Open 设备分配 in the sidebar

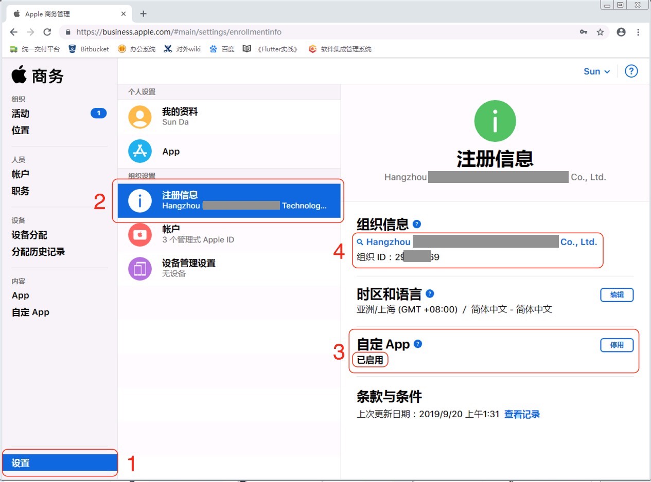(x=29, y=235)
